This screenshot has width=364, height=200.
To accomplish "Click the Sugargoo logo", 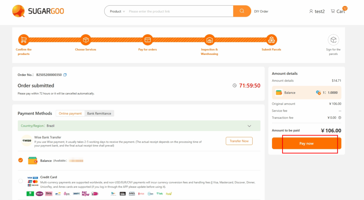I will [38, 11].
